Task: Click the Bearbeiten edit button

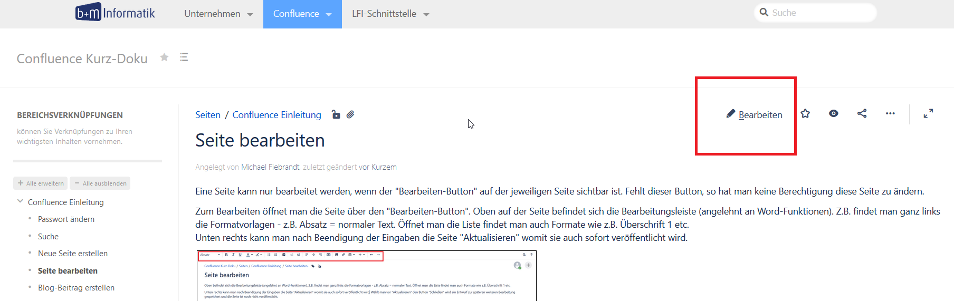Action: tap(755, 114)
